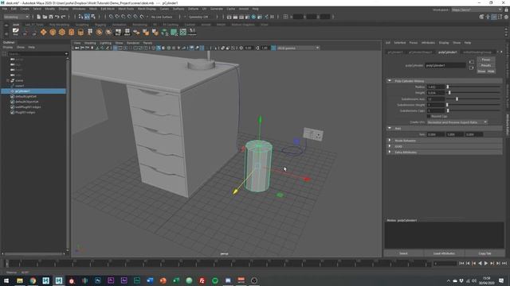Click the Undo arrow icon
This screenshot has width=510, height=286.
(57, 17)
